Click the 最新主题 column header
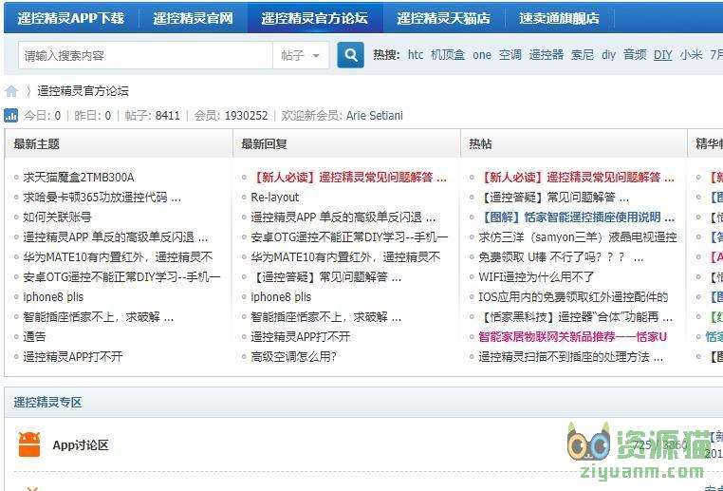 point(36,144)
